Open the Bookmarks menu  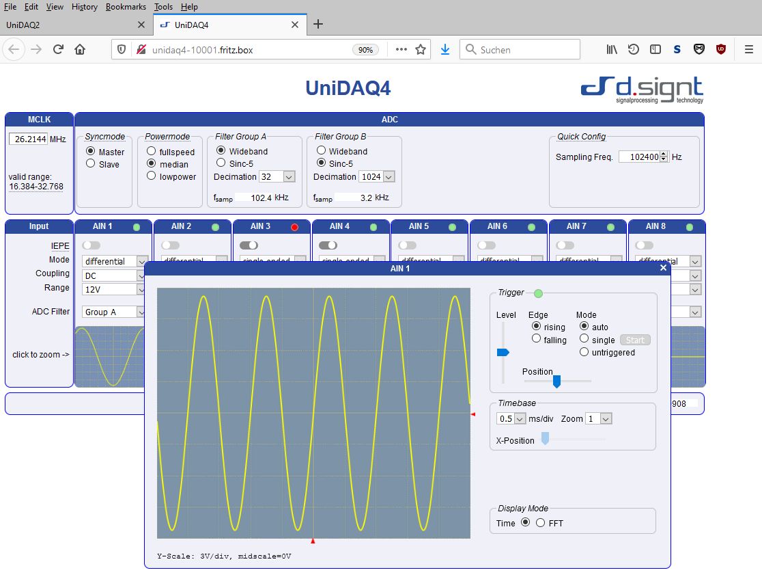tap(126, 7)
